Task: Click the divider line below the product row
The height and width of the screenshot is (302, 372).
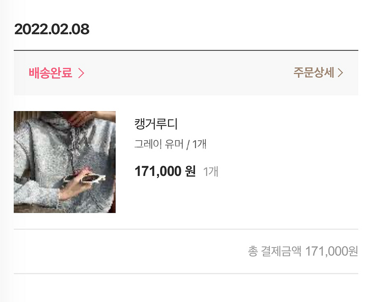Action: (x=186, y=229)
